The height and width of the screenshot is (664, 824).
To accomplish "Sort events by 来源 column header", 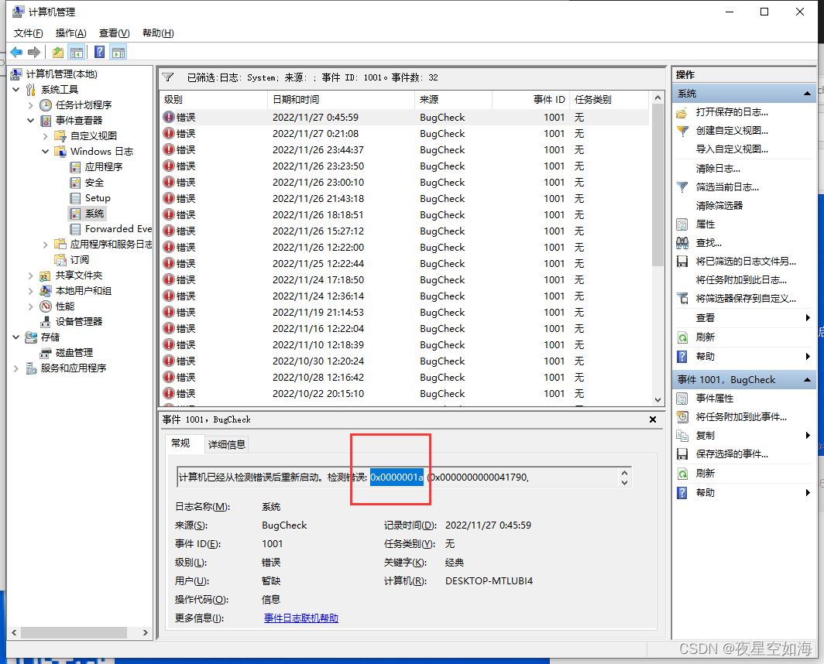I will pyautogui.click(x=453, y=99).
